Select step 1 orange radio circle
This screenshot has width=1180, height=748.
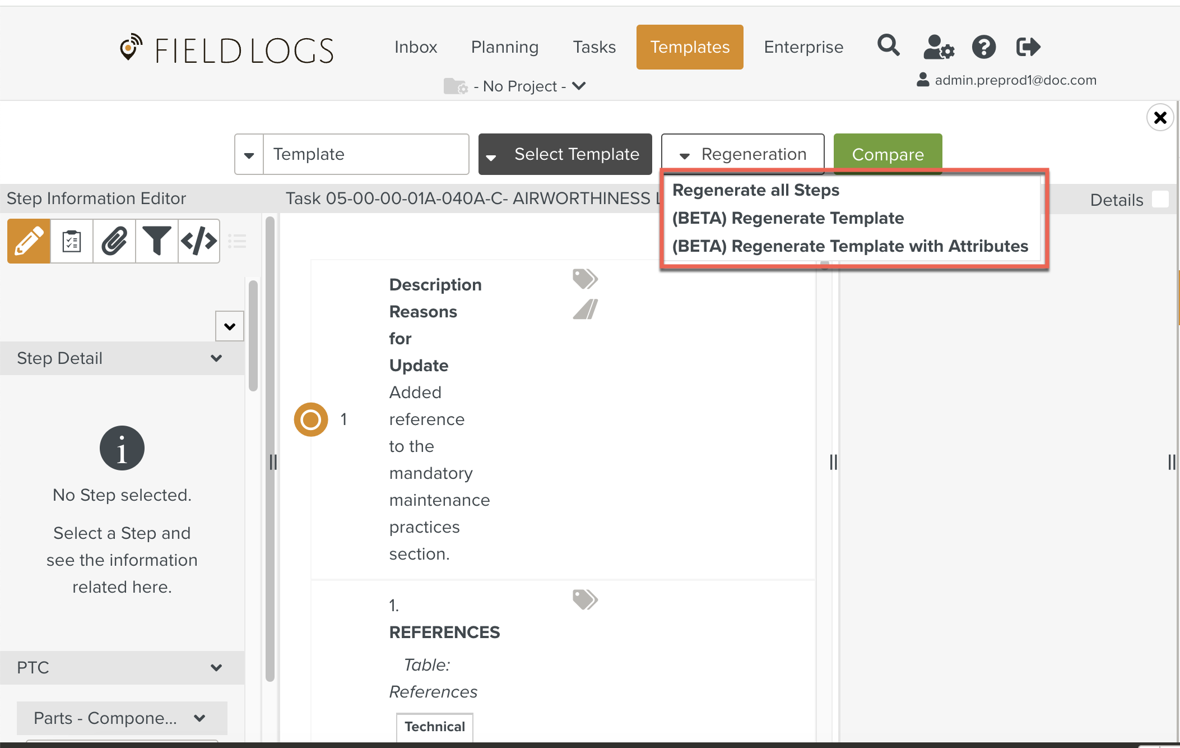coord(311,419)
